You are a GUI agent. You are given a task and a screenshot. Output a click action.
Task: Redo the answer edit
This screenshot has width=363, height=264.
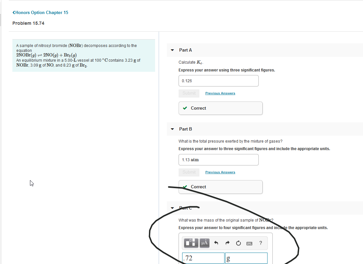pyautogui.click(x=227, y=243)
